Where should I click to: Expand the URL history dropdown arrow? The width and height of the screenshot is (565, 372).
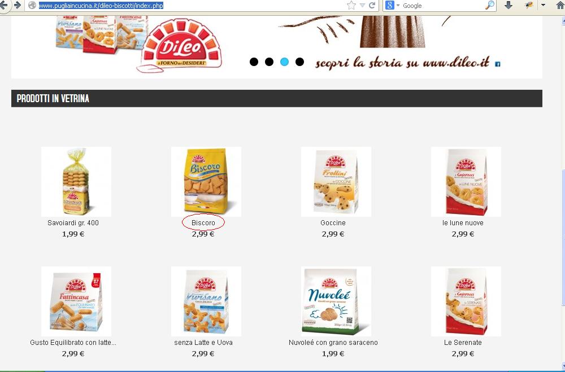coord(362,6)
